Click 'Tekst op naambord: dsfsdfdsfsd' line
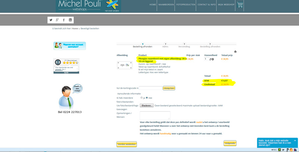 click(x=154, y=67)
